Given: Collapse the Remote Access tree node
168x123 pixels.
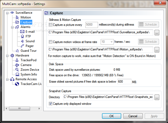Looking at the screenshot, I should 7,79.
